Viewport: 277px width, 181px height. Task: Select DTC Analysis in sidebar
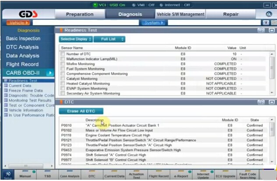pos(22,47)
